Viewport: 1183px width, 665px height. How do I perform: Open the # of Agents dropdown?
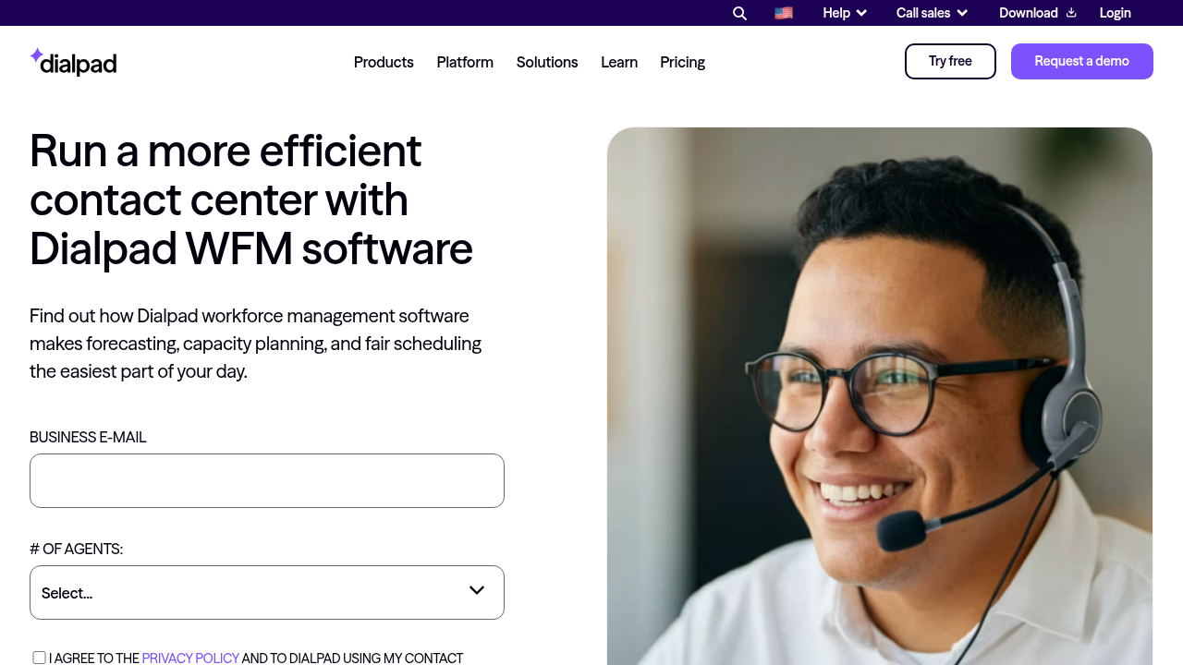267,592
